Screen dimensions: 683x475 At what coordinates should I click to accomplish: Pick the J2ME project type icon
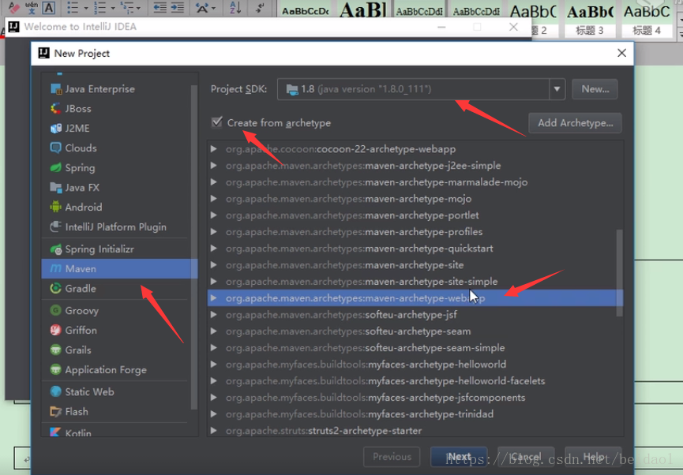[56, 129]
